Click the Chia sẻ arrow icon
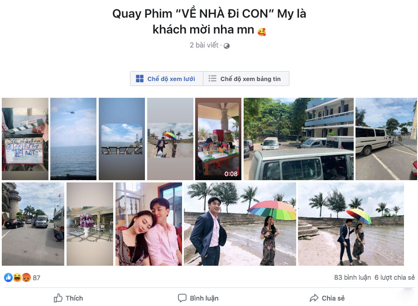 [314, 298]
